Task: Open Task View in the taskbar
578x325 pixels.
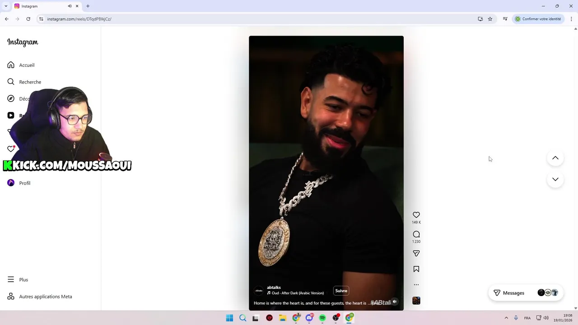Action: pos(256,318)
